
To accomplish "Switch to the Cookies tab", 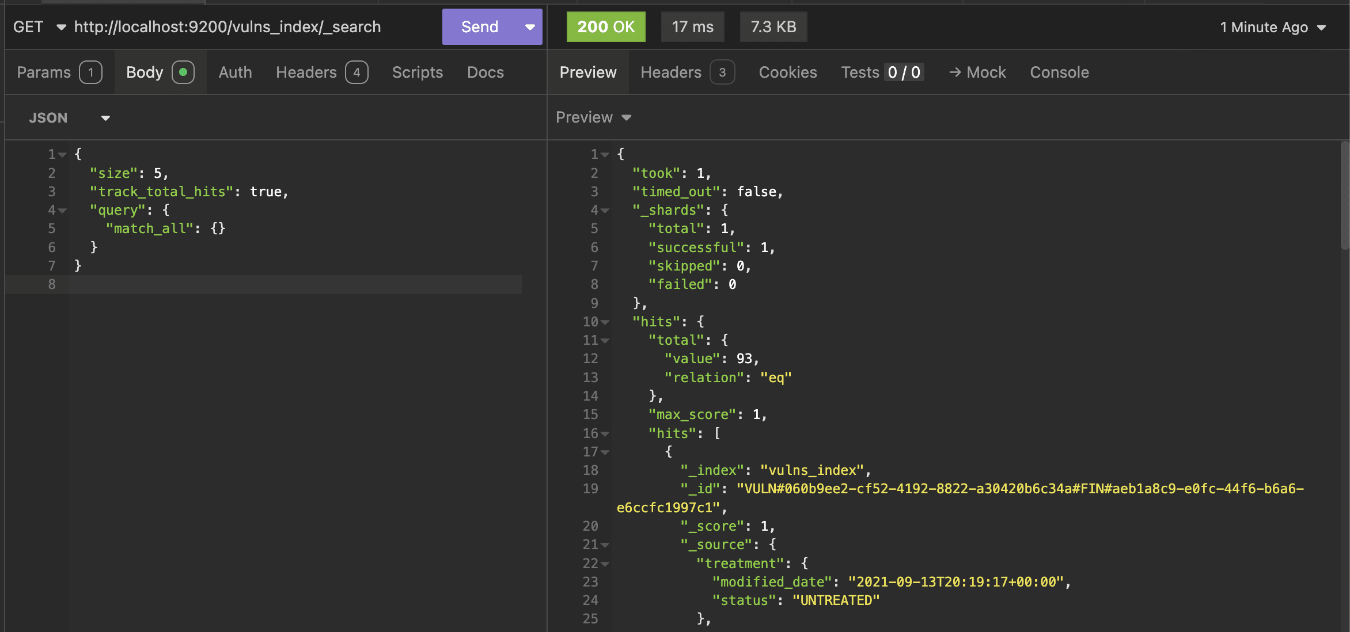I will click(787, 73).
